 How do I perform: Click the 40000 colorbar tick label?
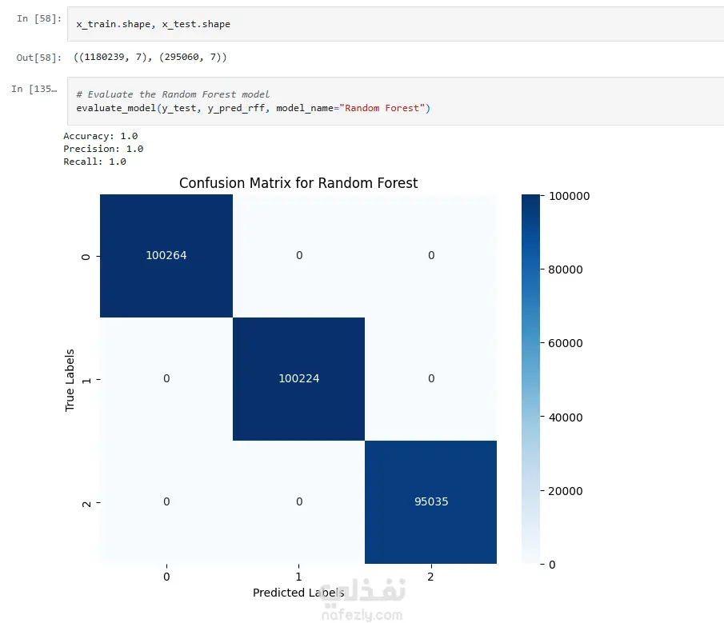click(565, 417)
